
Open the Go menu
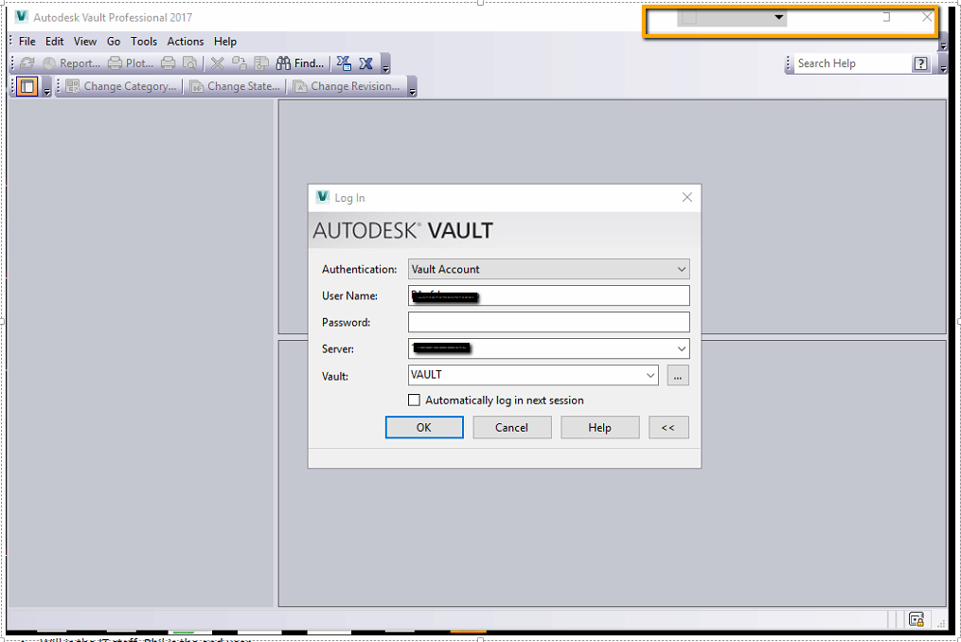click(114, 41)
